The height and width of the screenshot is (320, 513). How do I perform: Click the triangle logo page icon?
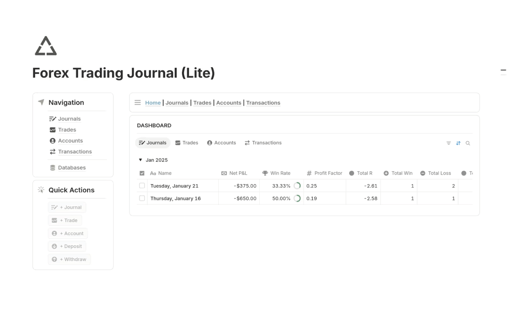[x=46, y=46]
